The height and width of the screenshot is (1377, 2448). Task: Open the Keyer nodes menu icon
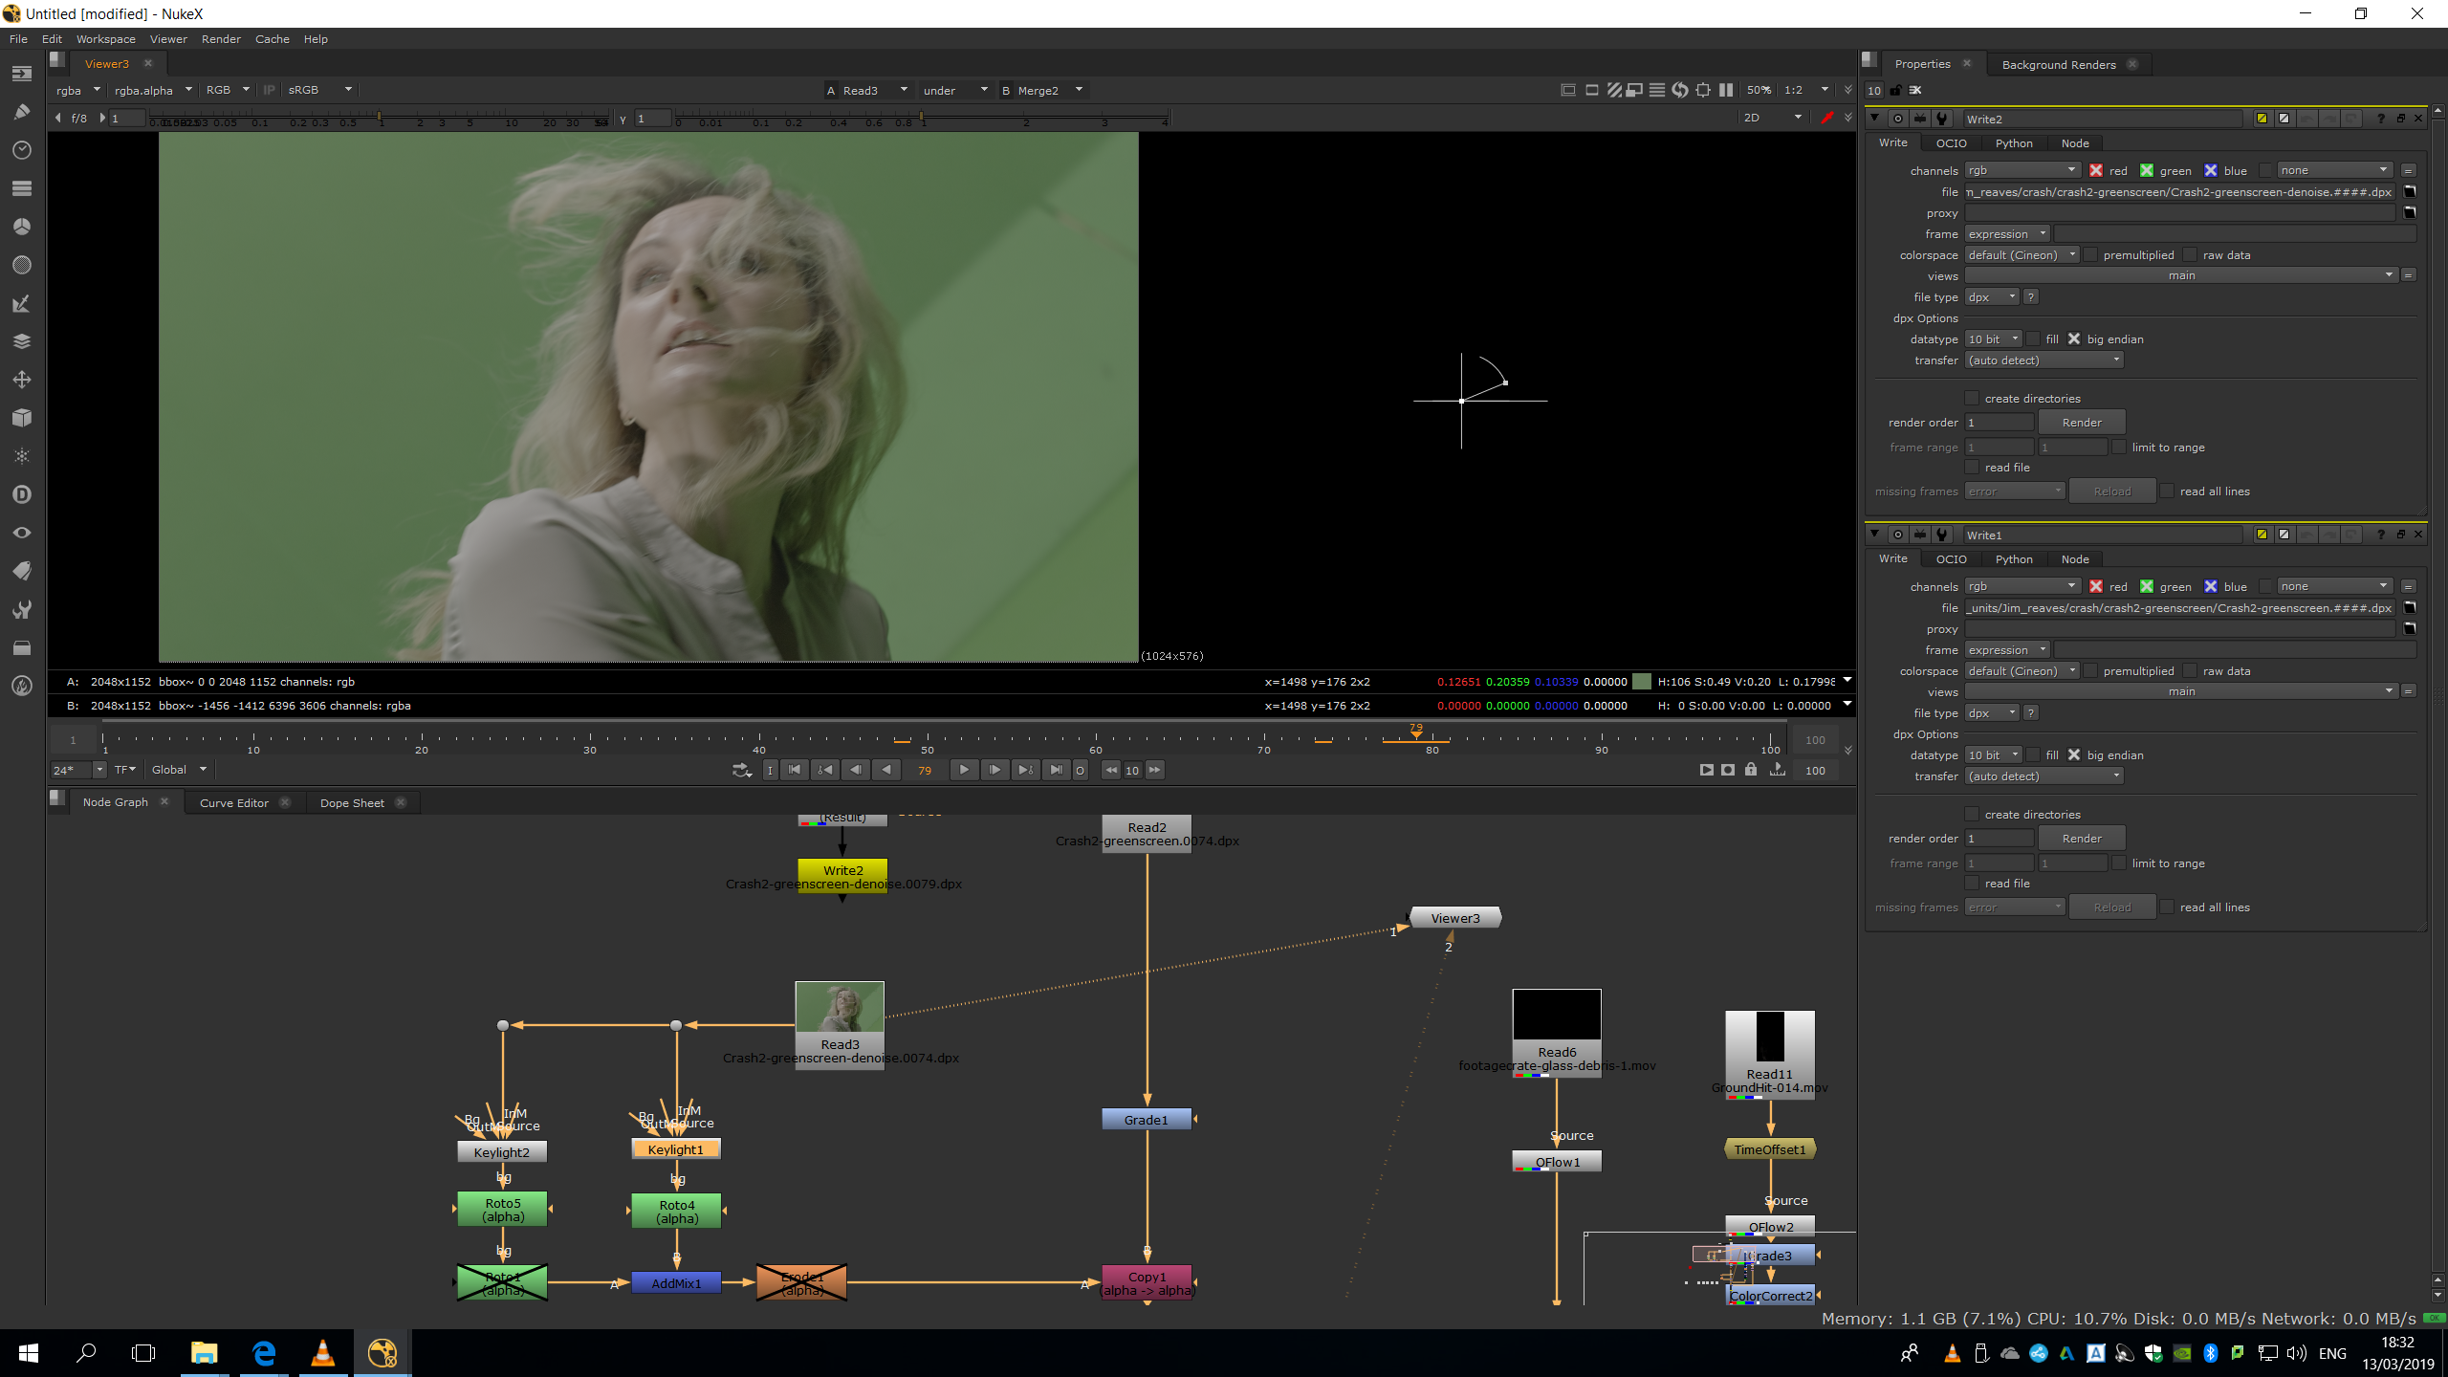pos(21,303)
